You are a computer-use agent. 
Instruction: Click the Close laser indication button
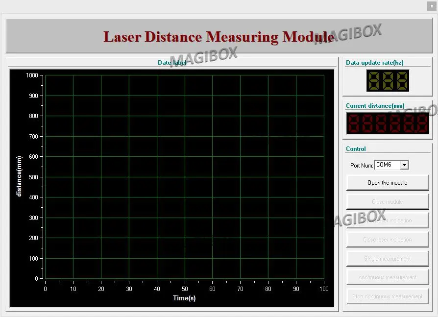[388, 240]
